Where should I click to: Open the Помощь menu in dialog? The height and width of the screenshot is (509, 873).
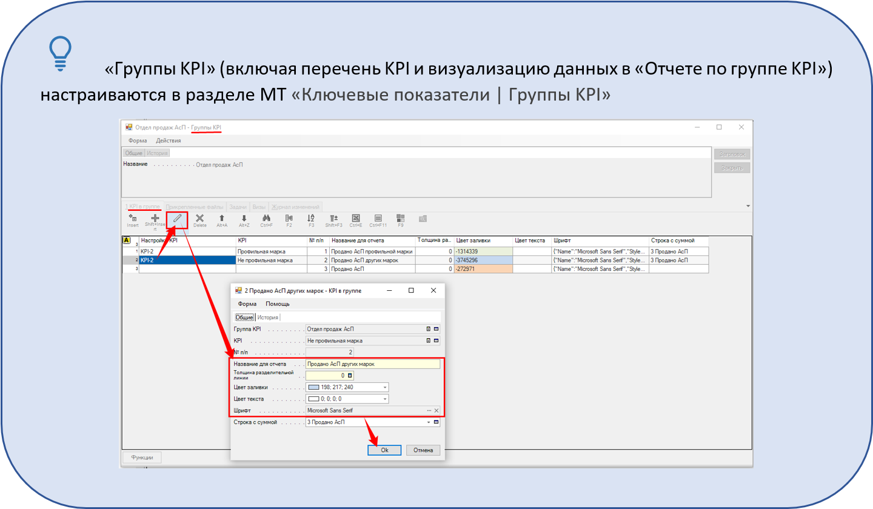pos(278,304)
